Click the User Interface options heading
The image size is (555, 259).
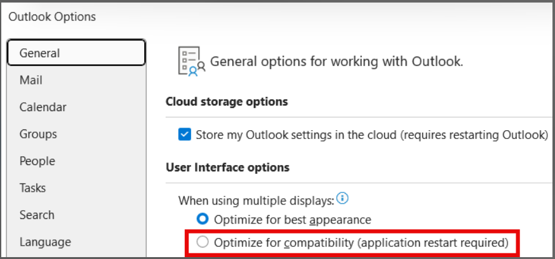227,168
